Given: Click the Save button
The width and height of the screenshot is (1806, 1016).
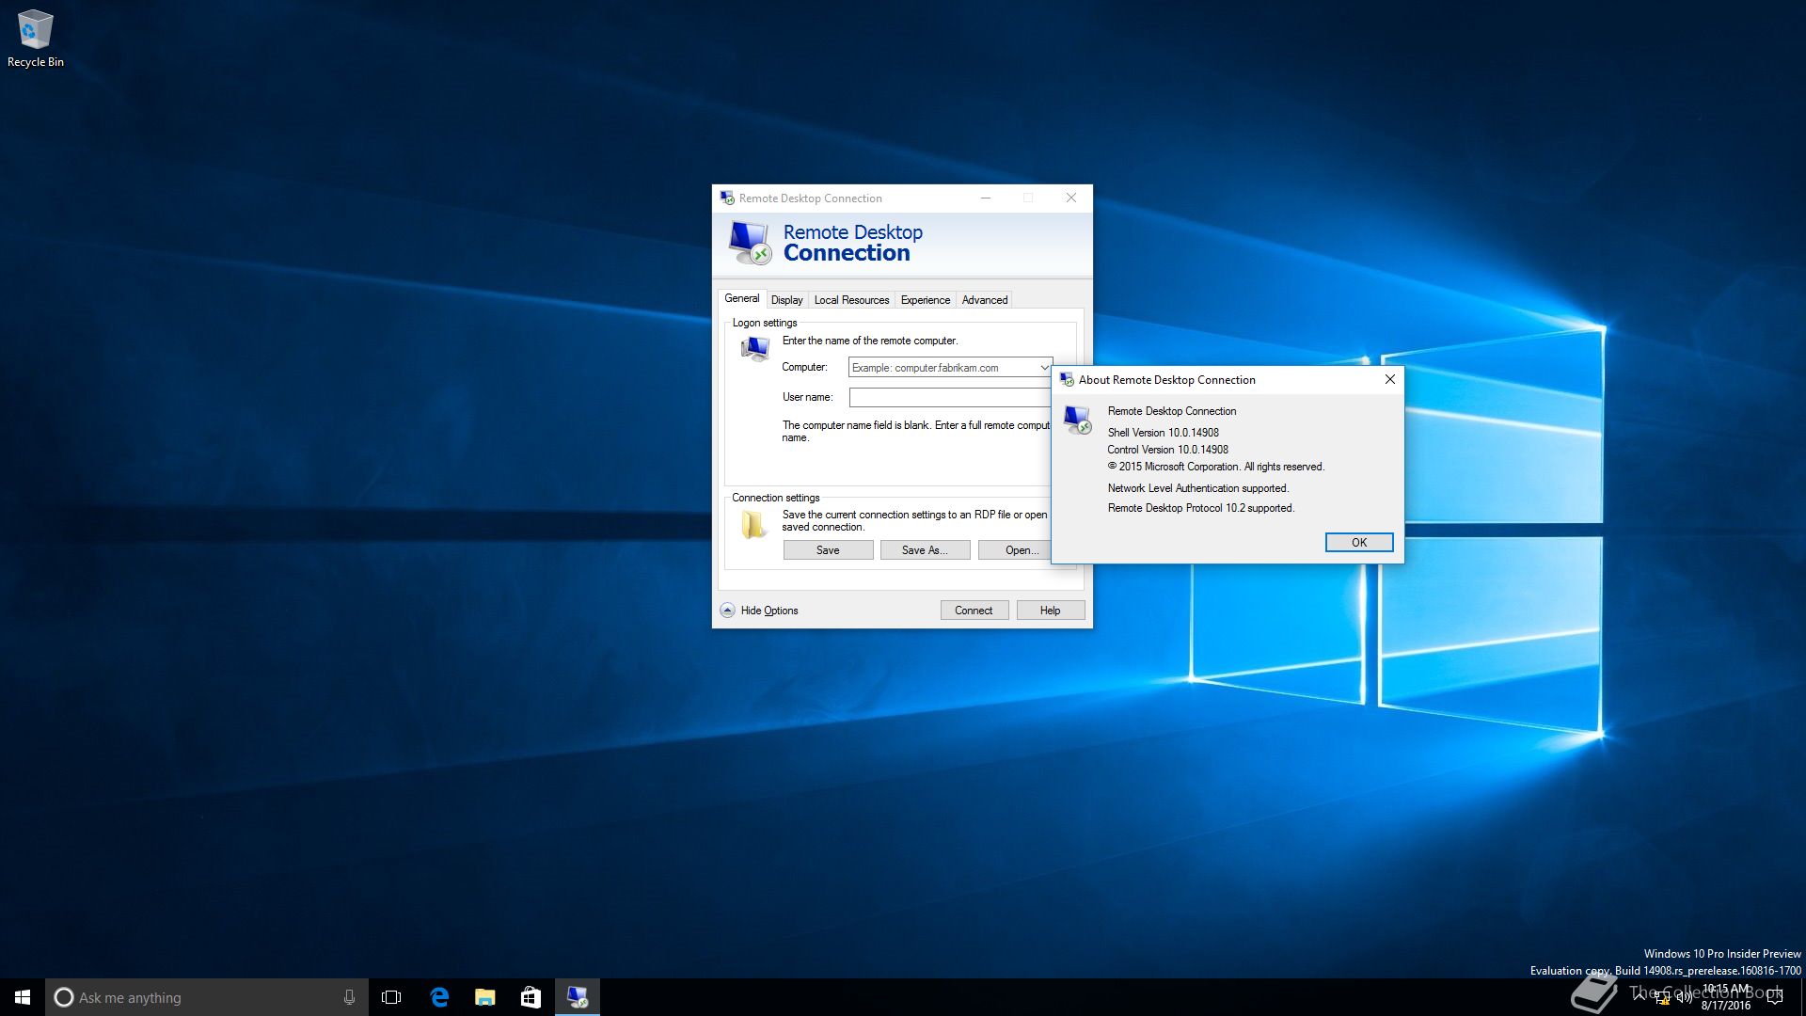Looking at the screenshot, I should pos(828,550).
